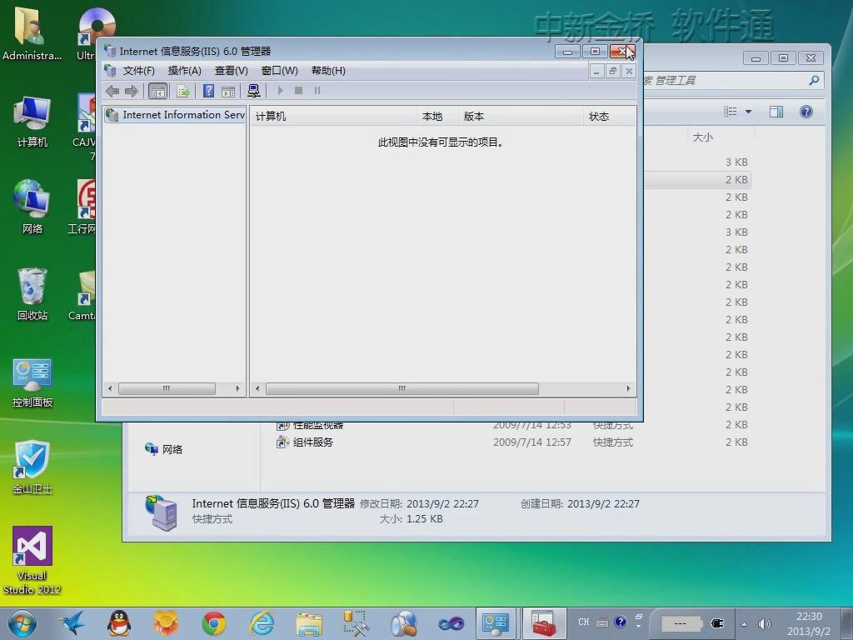Viewport: 853px width, 640px height.
Task: Click the MMC system icon beside 文件 menu
Action: tap(111, 71)
